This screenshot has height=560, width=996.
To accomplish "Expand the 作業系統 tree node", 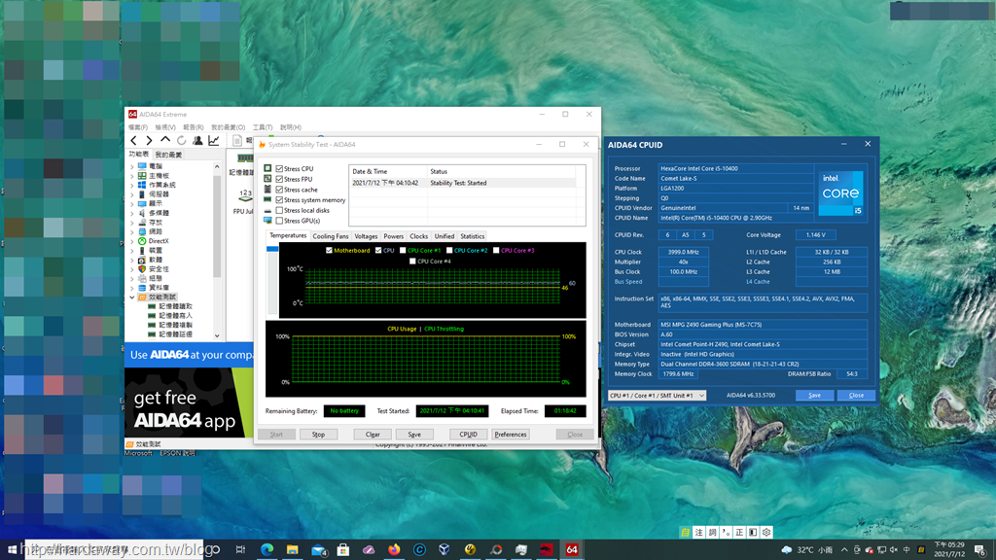I will coord(132,186).
